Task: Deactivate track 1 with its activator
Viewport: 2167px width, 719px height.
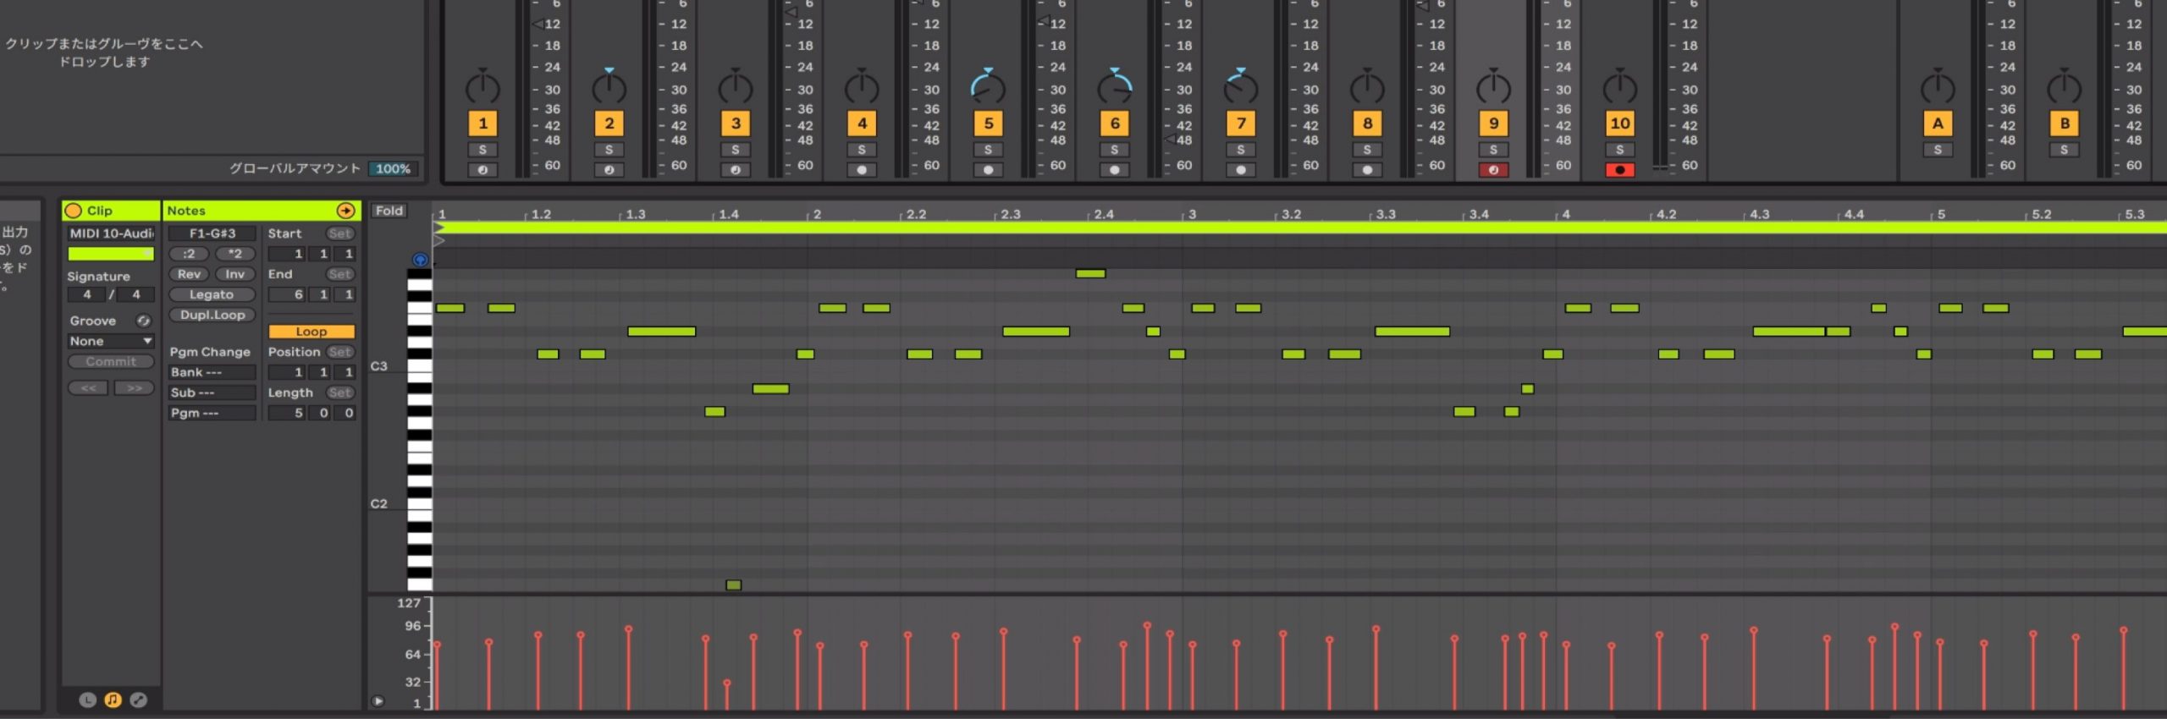Action: point(482,123)
